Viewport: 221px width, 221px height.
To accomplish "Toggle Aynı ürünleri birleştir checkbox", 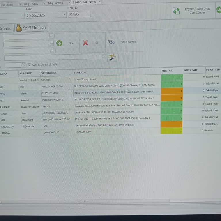I will 30,65.
